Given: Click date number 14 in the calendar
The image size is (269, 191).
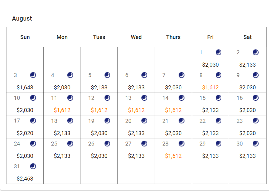Looking at the screenshot, I should 166,98.
